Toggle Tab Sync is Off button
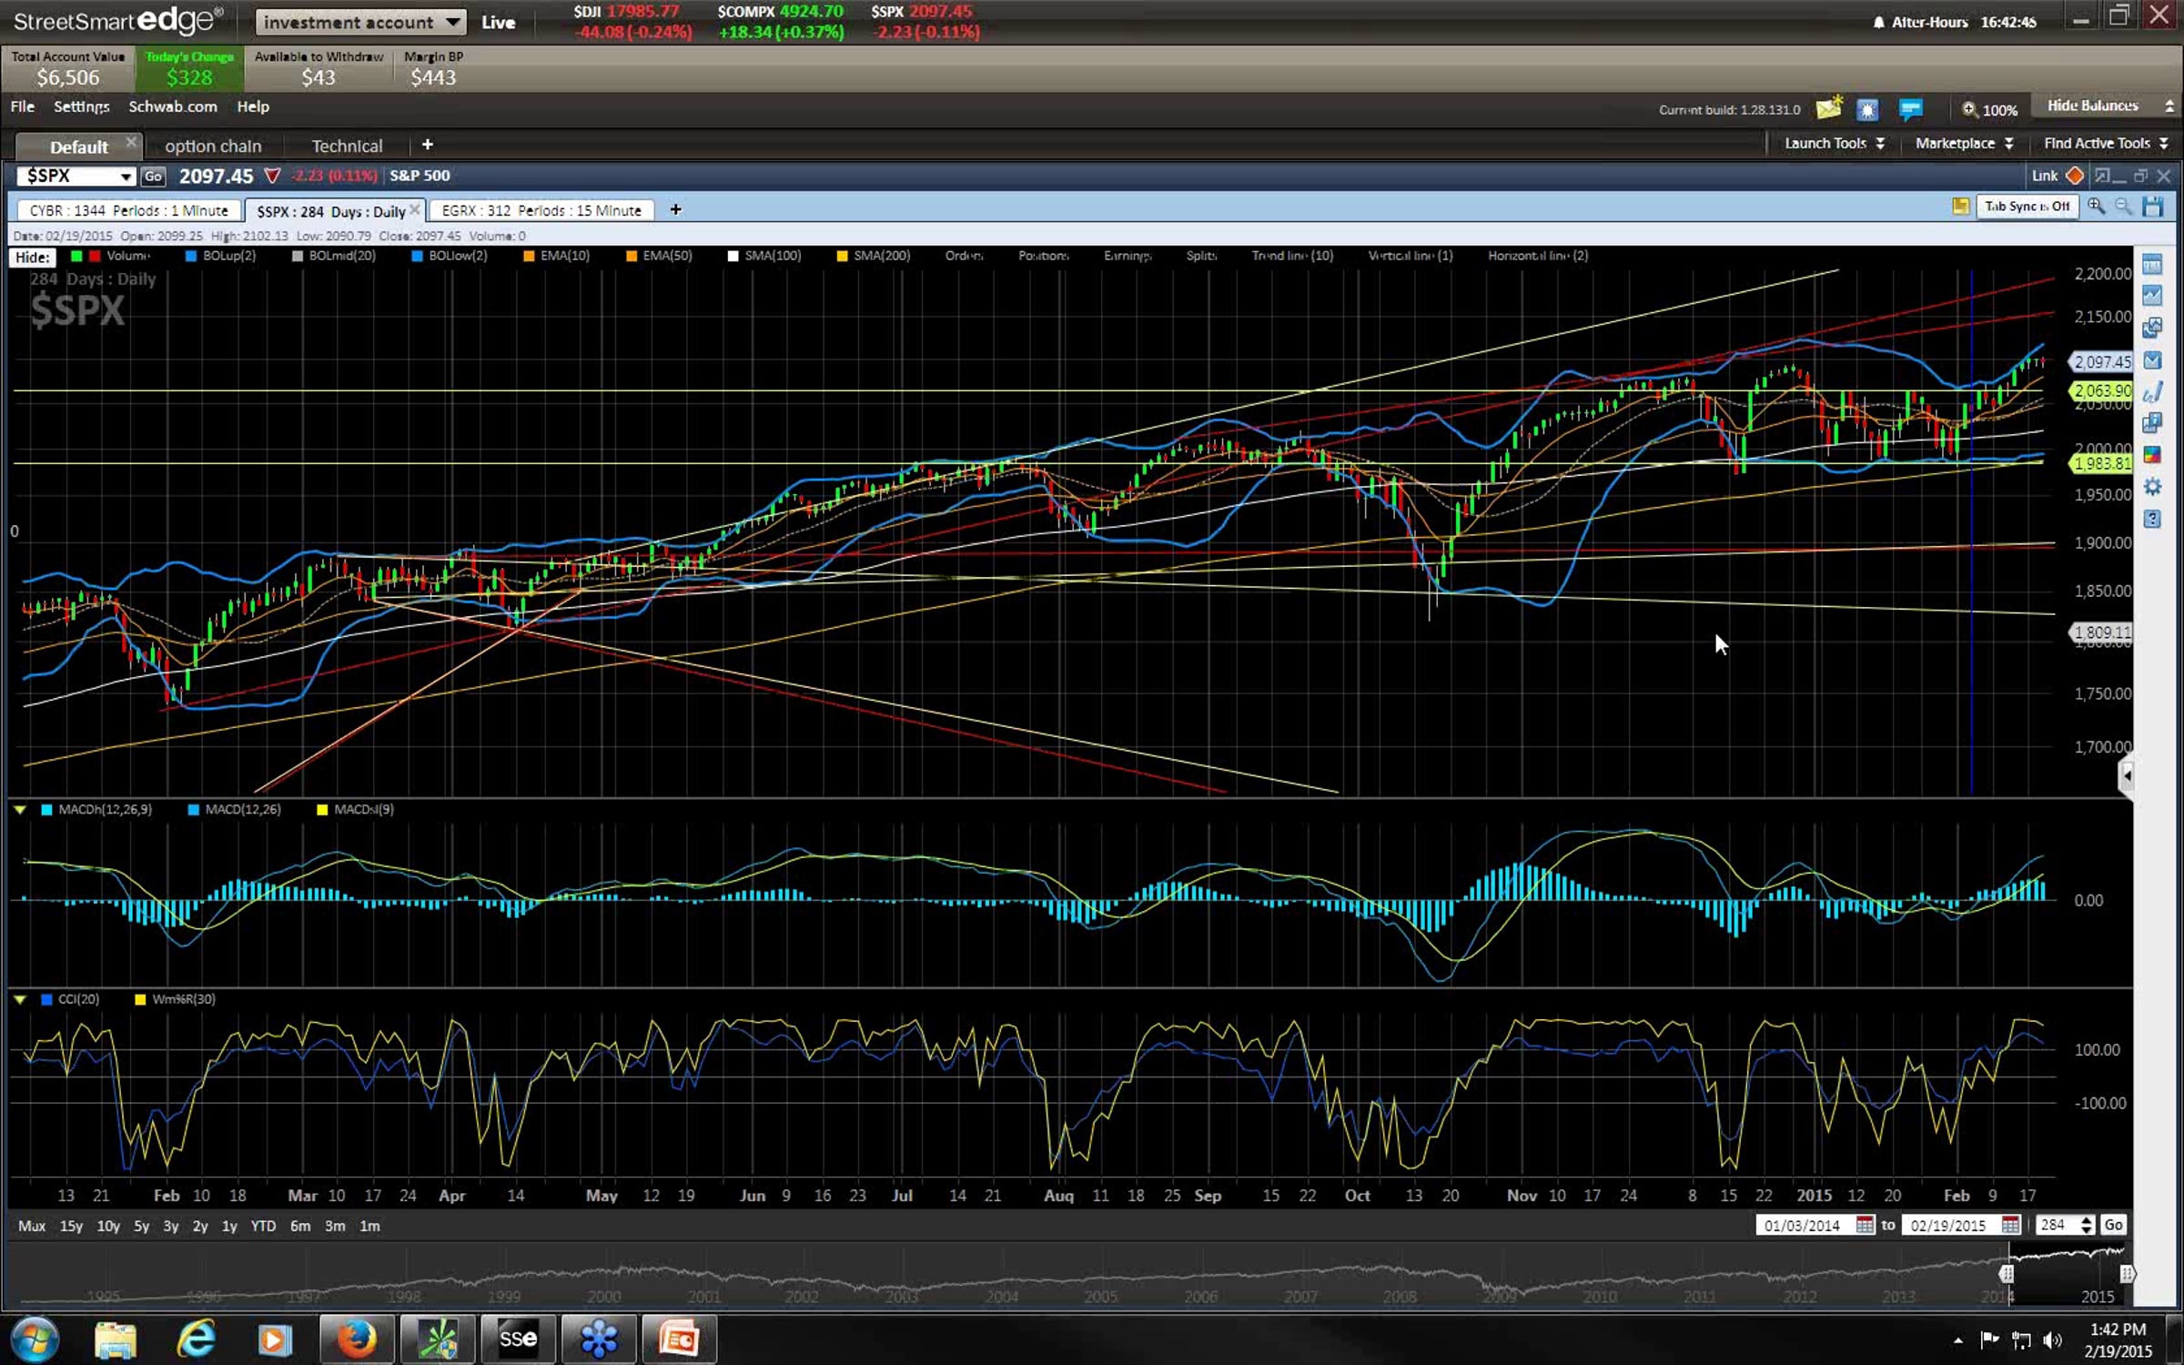This screenshot has height=1365, width=2184. [2027, 207]
